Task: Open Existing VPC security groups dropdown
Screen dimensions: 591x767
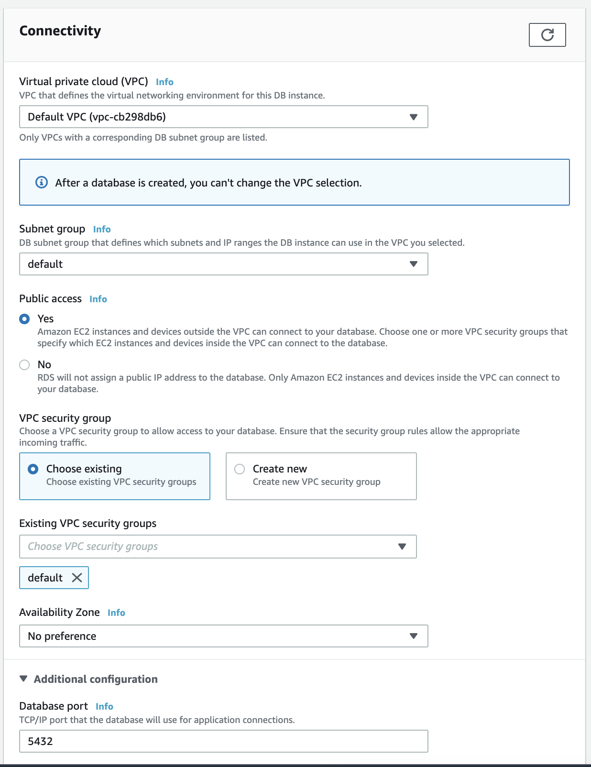Action: 218,547
